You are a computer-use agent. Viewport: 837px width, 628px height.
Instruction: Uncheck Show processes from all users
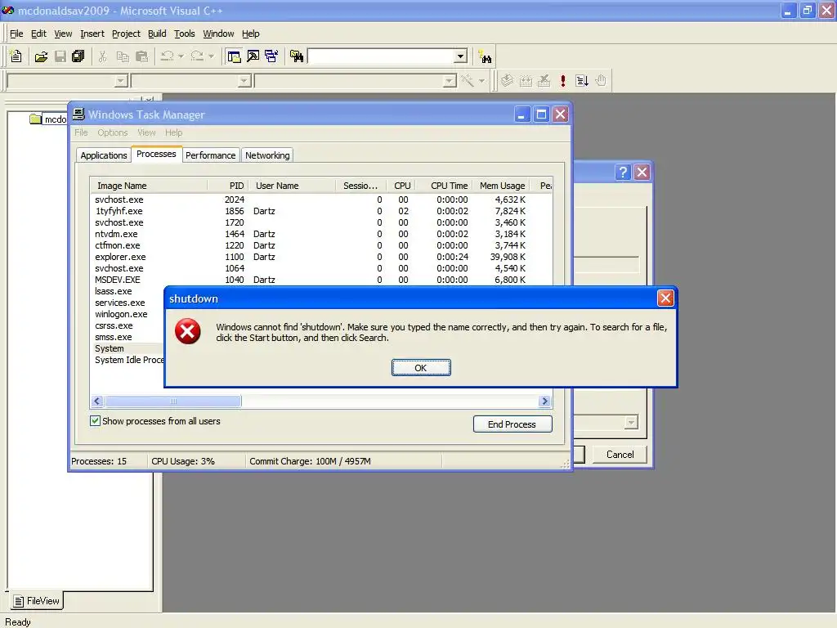95,421
